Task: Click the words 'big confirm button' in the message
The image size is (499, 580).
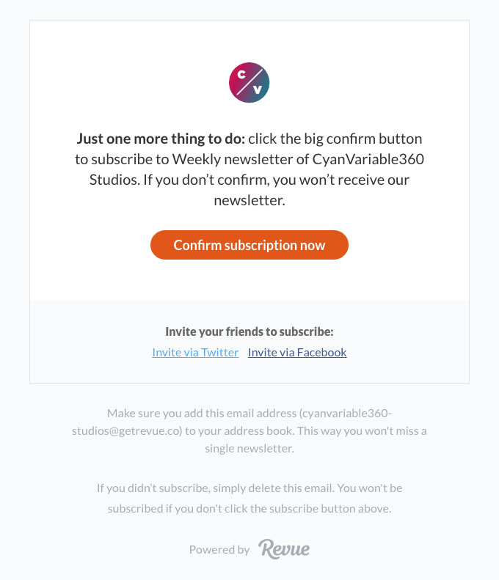Action: tap(363, 139)
